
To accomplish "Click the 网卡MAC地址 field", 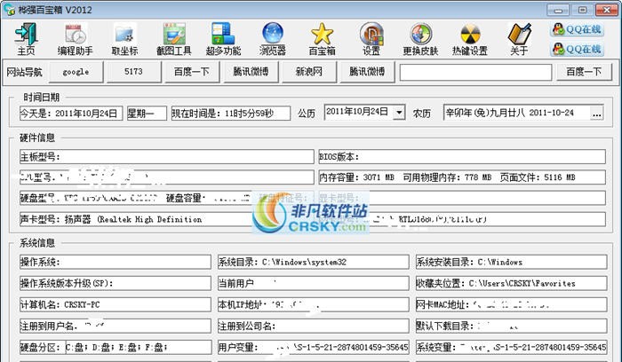I will (x=511, y=304).
